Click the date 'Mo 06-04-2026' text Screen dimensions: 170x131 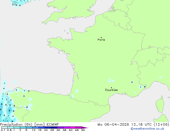click(x=113, y=125)
